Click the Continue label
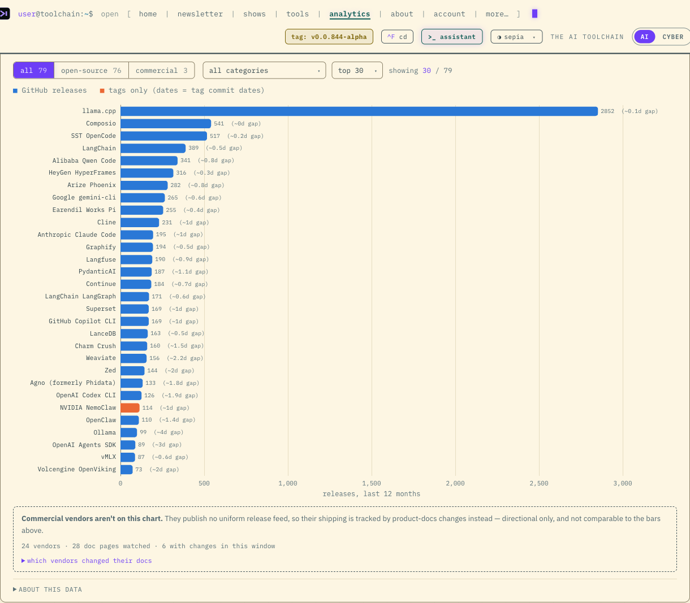690x603 pixels. coord(101,284)
